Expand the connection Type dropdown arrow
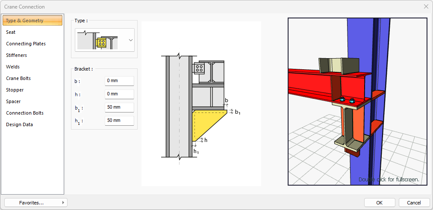The width and height of the screenshot is (433, 210). coord(131,40)
